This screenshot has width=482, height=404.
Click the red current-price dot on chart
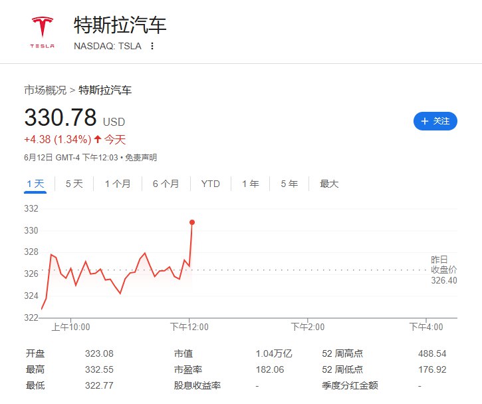point(192,222)
